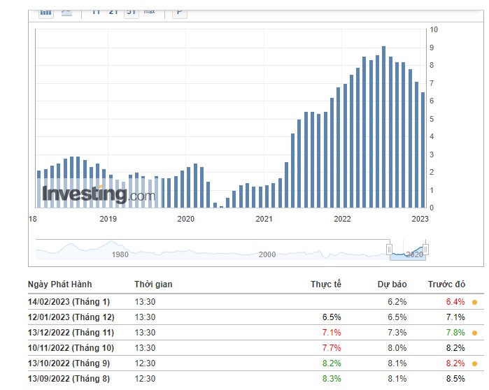Switch to the area chart view icon

tap(66, 13)
